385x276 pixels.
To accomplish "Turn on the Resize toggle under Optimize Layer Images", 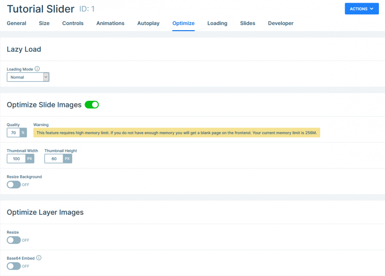I will coord(14,240).
